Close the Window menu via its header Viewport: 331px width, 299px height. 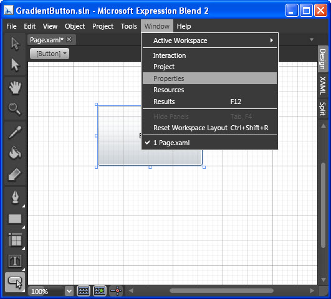pos(157,26)
